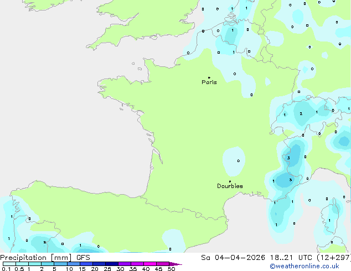Open the weatheronline.co.uk link

[x=304, y=266]
